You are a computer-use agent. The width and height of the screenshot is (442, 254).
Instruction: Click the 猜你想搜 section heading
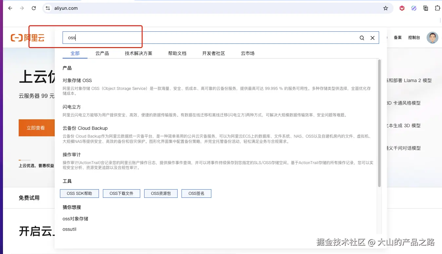pyautogui.click(x=72, y=207)
